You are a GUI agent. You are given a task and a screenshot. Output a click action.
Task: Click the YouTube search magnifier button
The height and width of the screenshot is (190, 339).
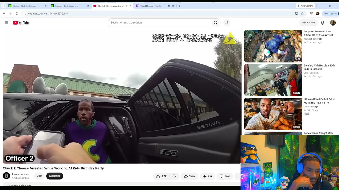tap(216, 23)
